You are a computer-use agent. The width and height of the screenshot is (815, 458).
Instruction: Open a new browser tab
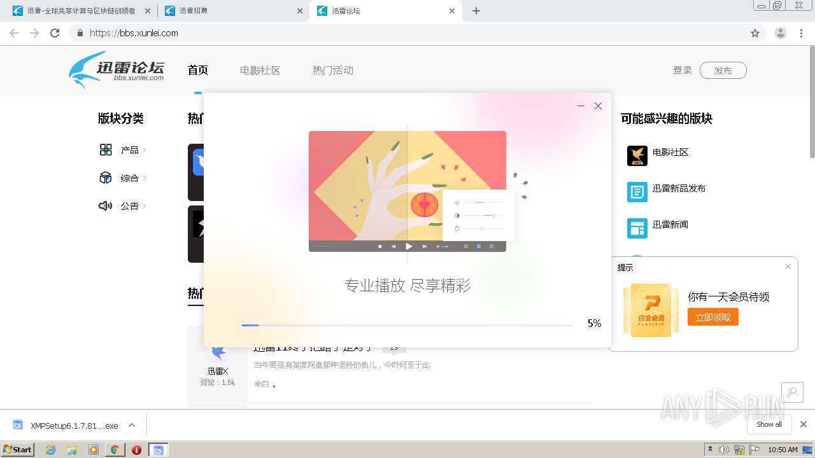(476, 11)
